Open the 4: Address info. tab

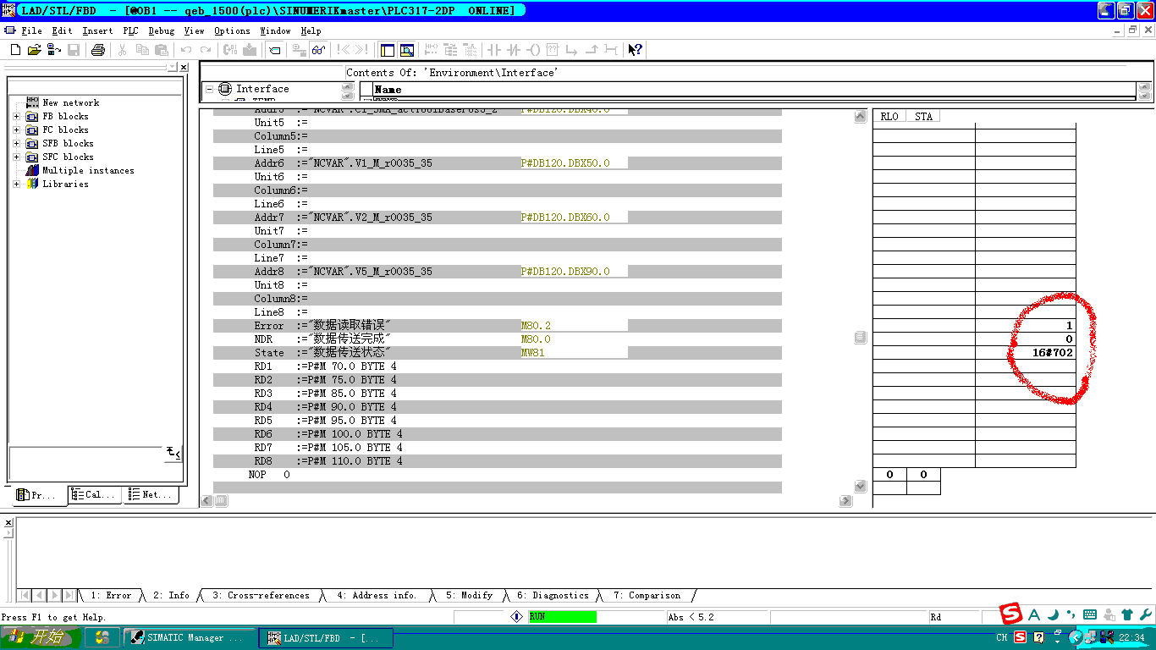pos(377,596)
